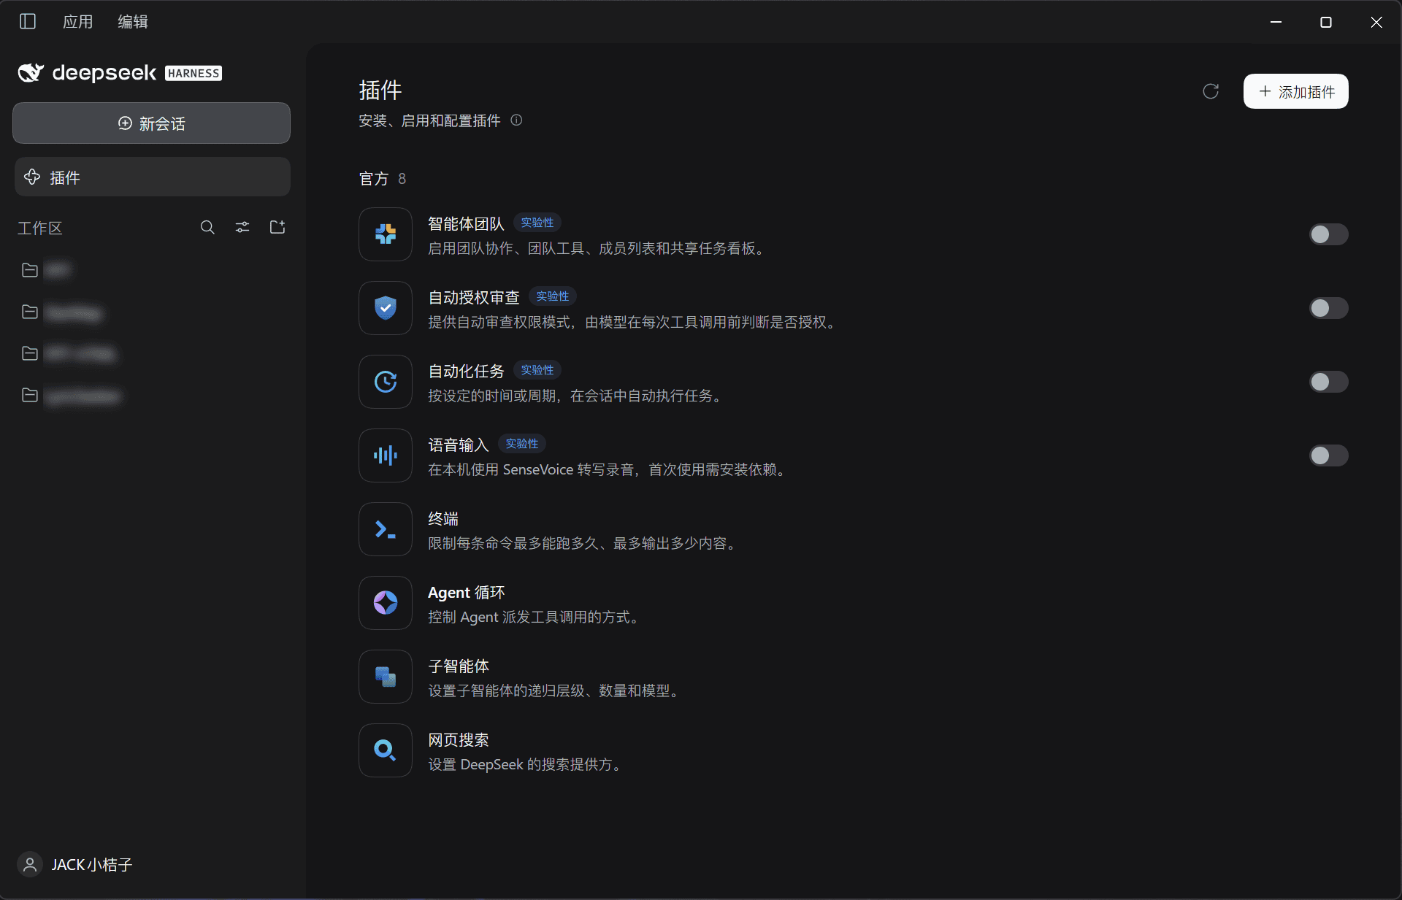The width and height of the screenshot is (1402, 900).
Task: Enable the 自动化任务 toggle
Action: coord(1328,382)
